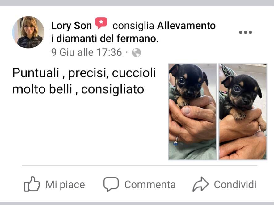Click the pink star recommendation badge

pos(101,23)
